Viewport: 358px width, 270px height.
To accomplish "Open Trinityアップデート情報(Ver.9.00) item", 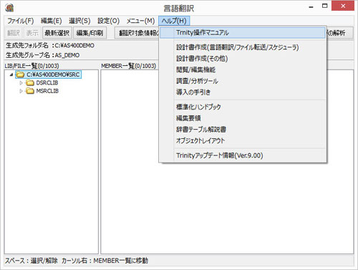I will coord(243,155).
